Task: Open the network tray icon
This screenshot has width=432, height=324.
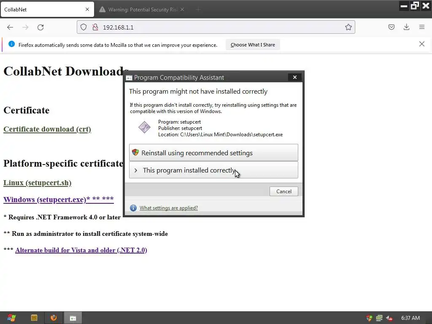Action: (379, 318)
